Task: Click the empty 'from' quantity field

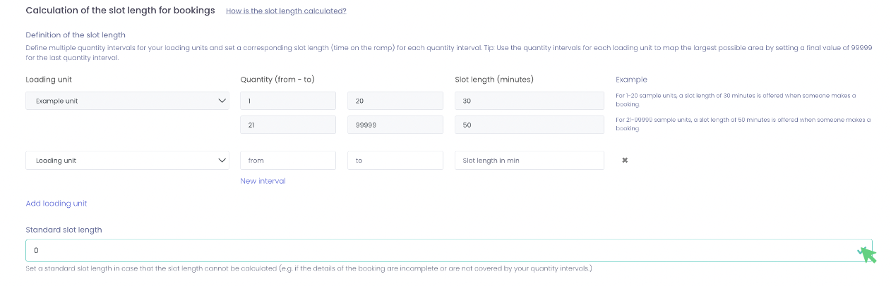Action: pos(287,161)
